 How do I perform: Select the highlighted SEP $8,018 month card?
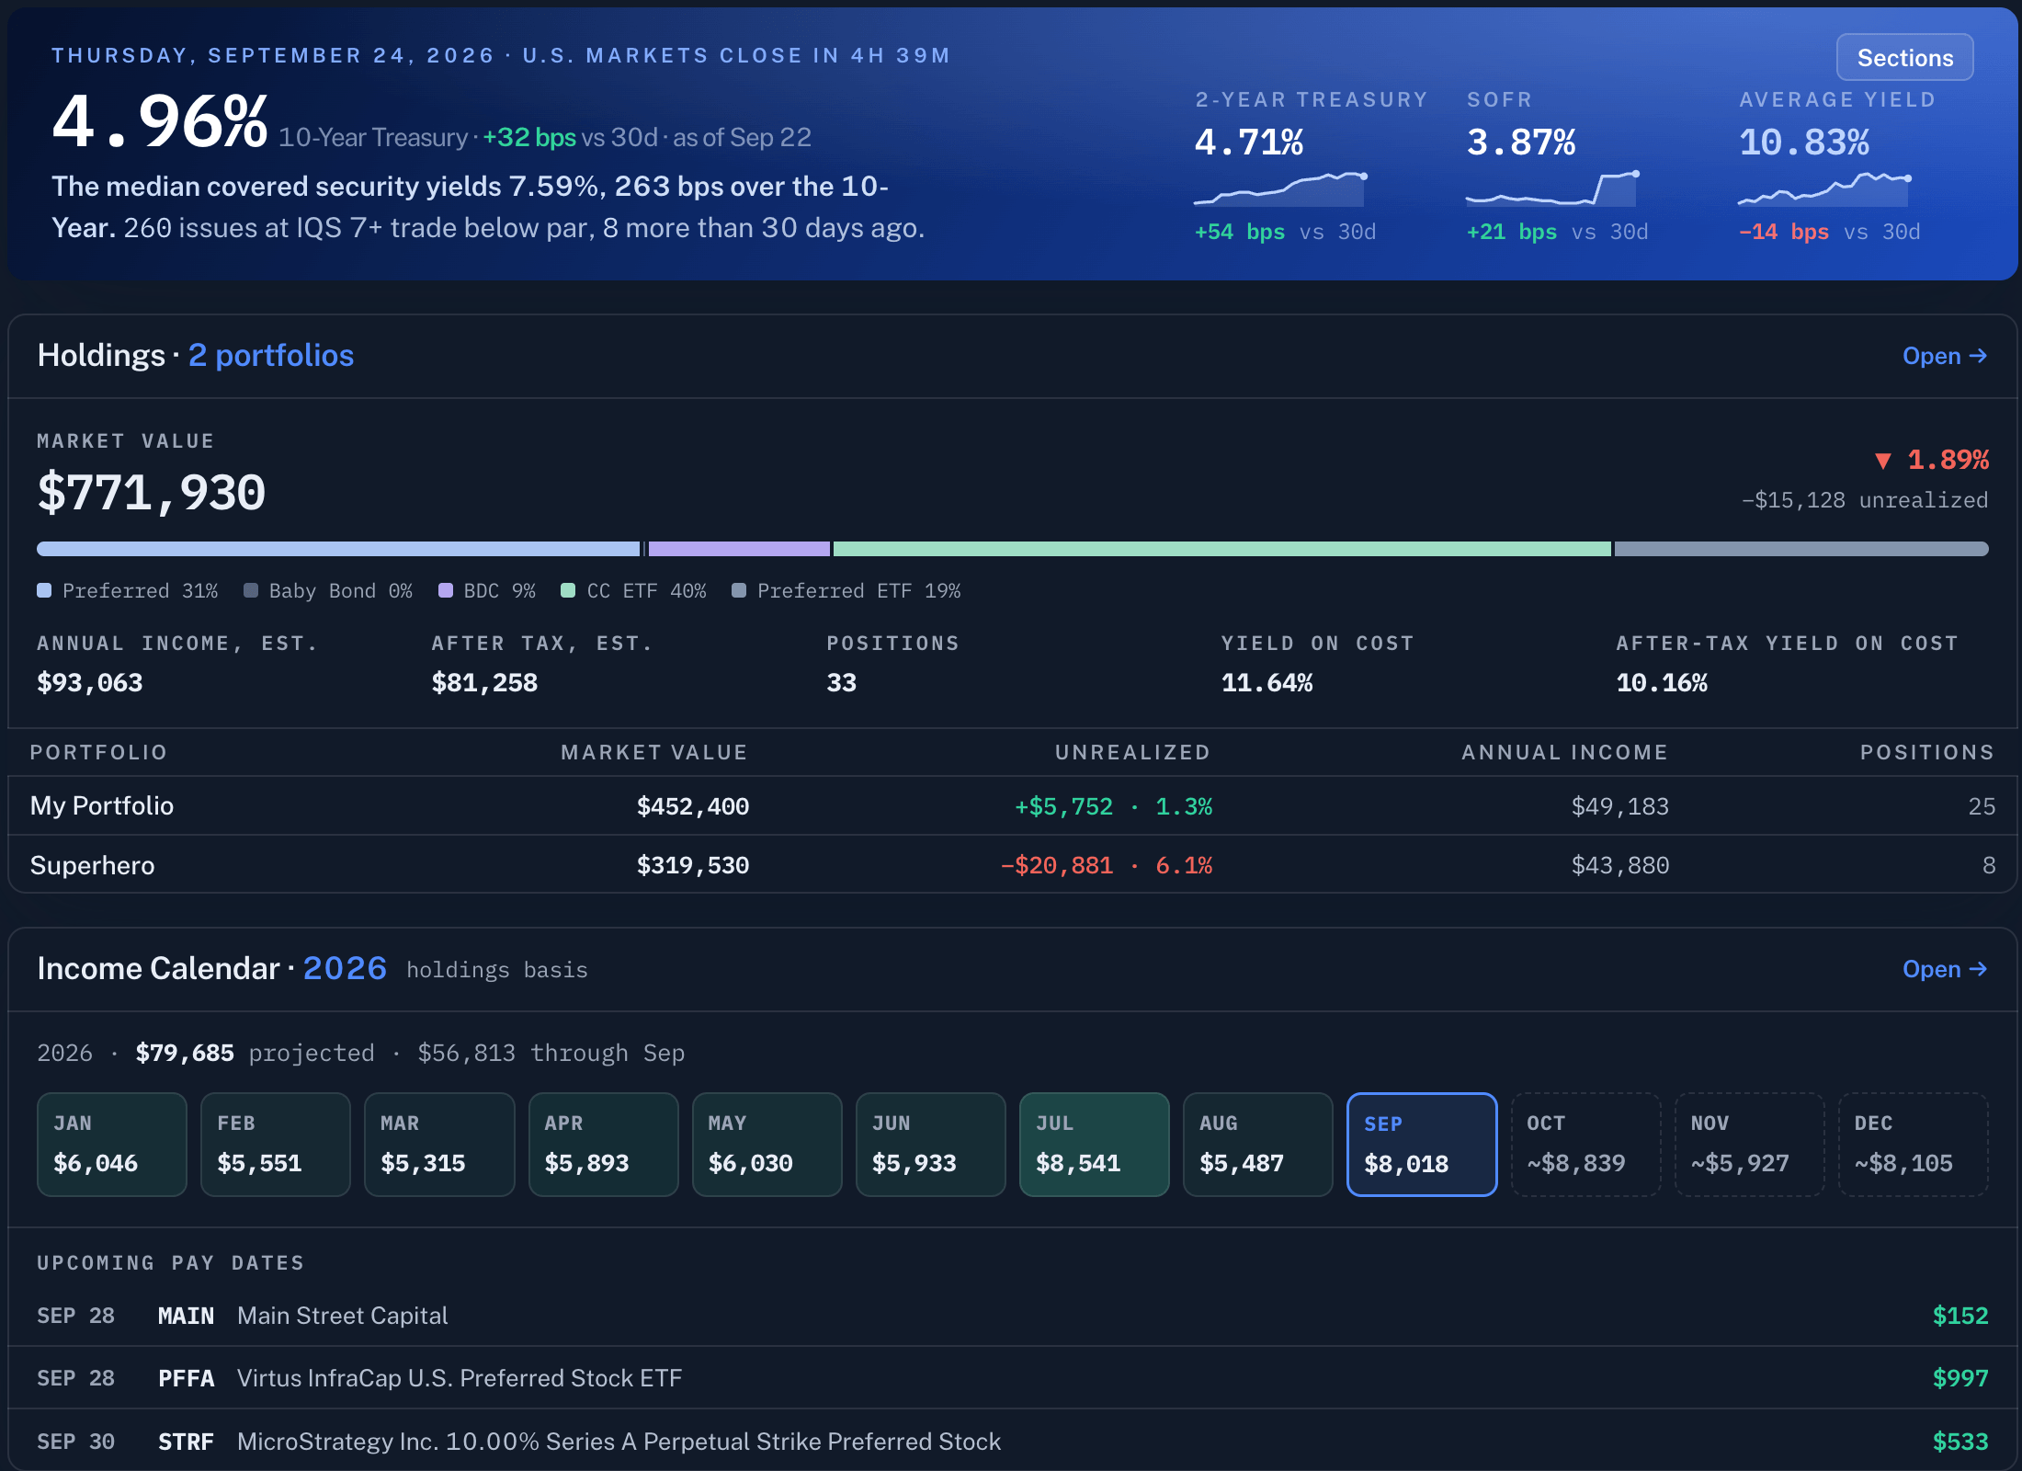pos(1422,1145)
